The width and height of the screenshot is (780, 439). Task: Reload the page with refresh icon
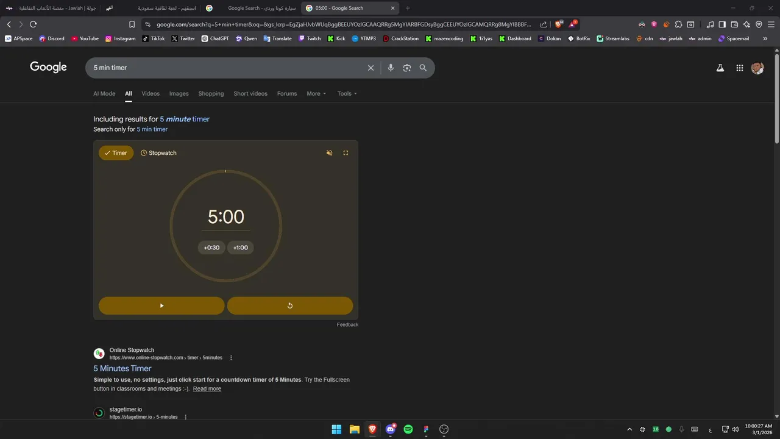point(33,24)
